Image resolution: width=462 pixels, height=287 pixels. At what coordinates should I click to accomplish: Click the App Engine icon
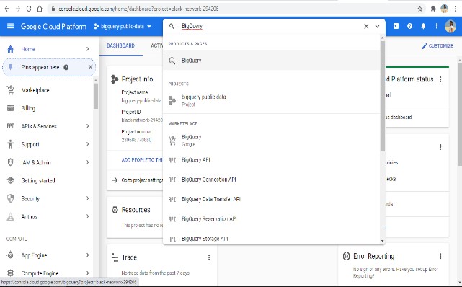pos(10,255)
